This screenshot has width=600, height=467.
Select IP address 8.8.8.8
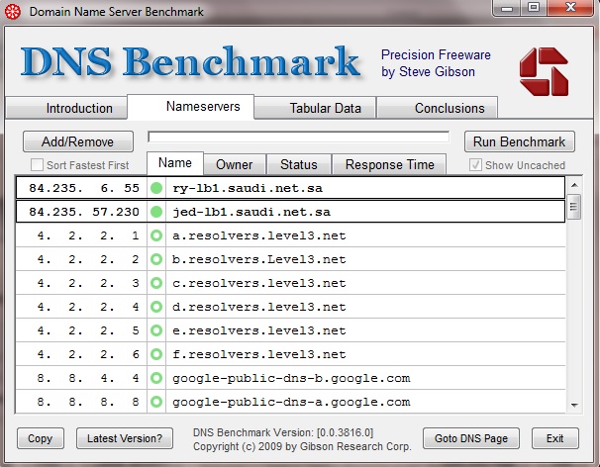(88, 402)
